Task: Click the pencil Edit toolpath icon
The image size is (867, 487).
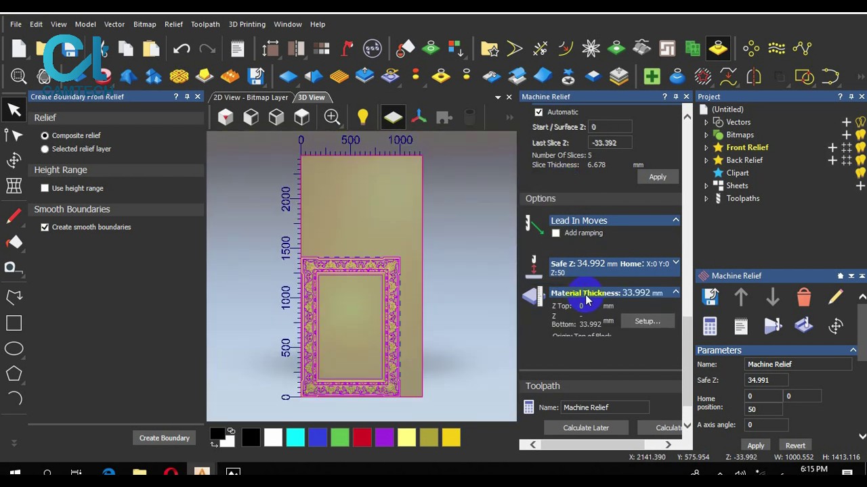Action: (x=835, y=296)
